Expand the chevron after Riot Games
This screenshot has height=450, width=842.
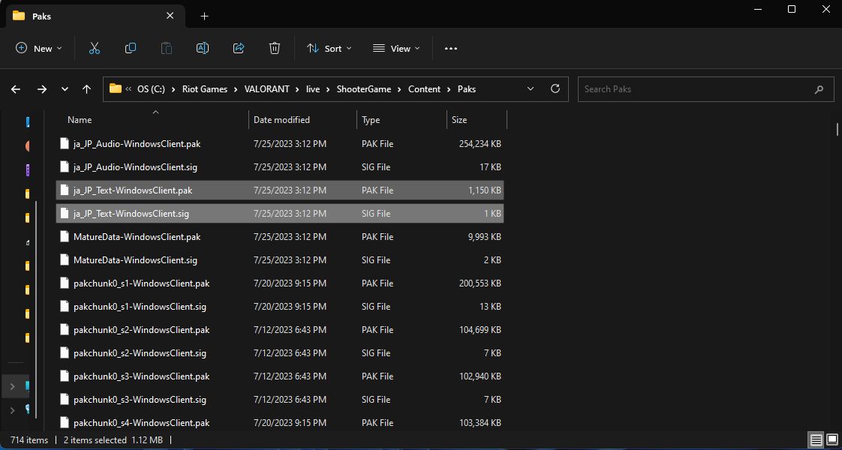point(236,89)
